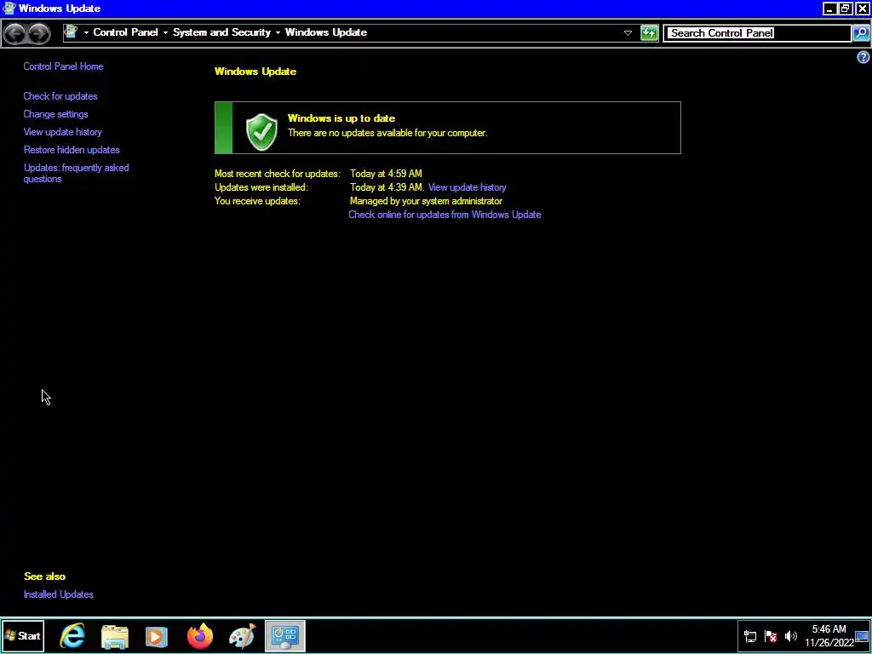The width and height of the screenshot is (872, 654).
Task: Open Change settings link
Action: pyautogui.click(x=55, y=114)
